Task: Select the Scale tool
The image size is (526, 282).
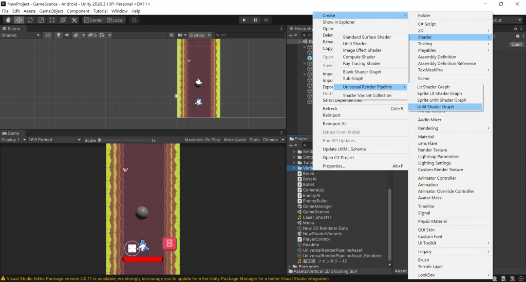Action: coord(41,20)
